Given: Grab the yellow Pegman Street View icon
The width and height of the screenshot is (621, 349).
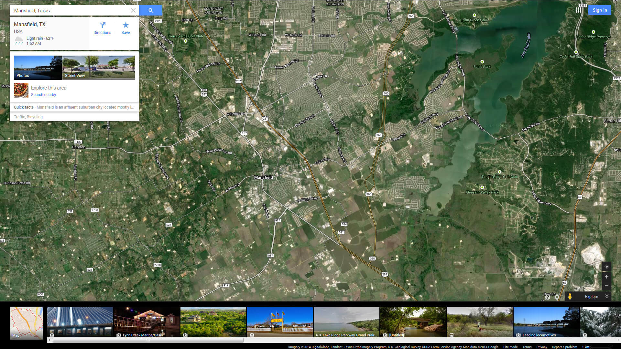Looking at the screenshot, I should pos(570,296).
